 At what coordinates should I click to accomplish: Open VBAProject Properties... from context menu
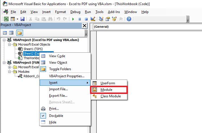click(x=65, y=76)
